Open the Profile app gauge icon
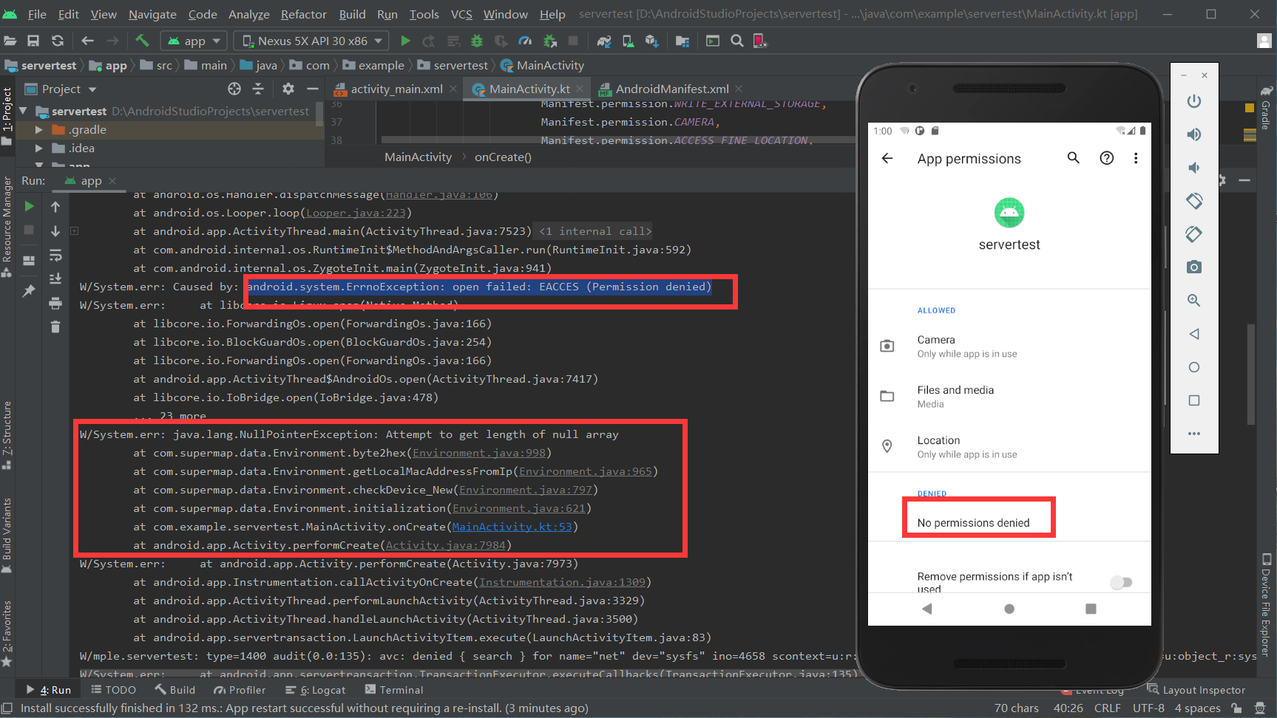Screen dimensions: 1277x718 [x=525, y=41]
